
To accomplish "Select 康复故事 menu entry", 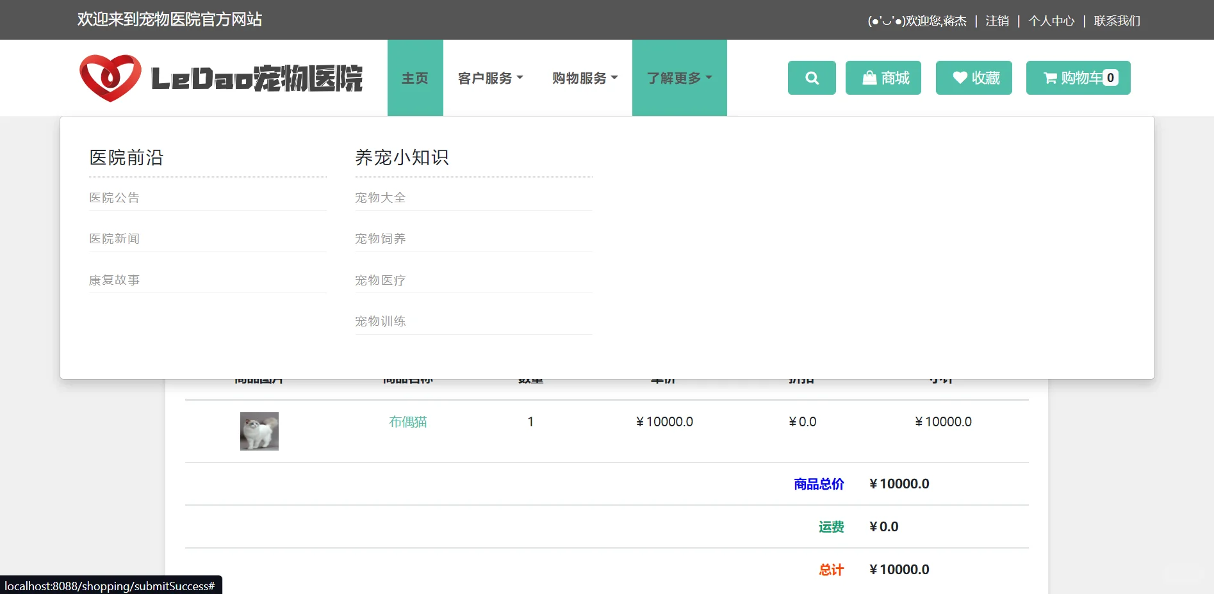I will (x=115, y=279).
